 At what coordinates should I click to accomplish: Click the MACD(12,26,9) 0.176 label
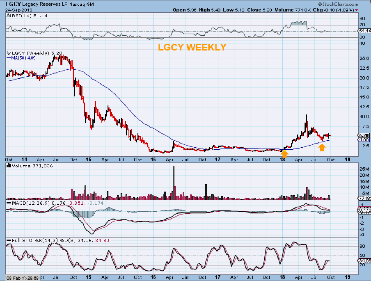[39, 203]
